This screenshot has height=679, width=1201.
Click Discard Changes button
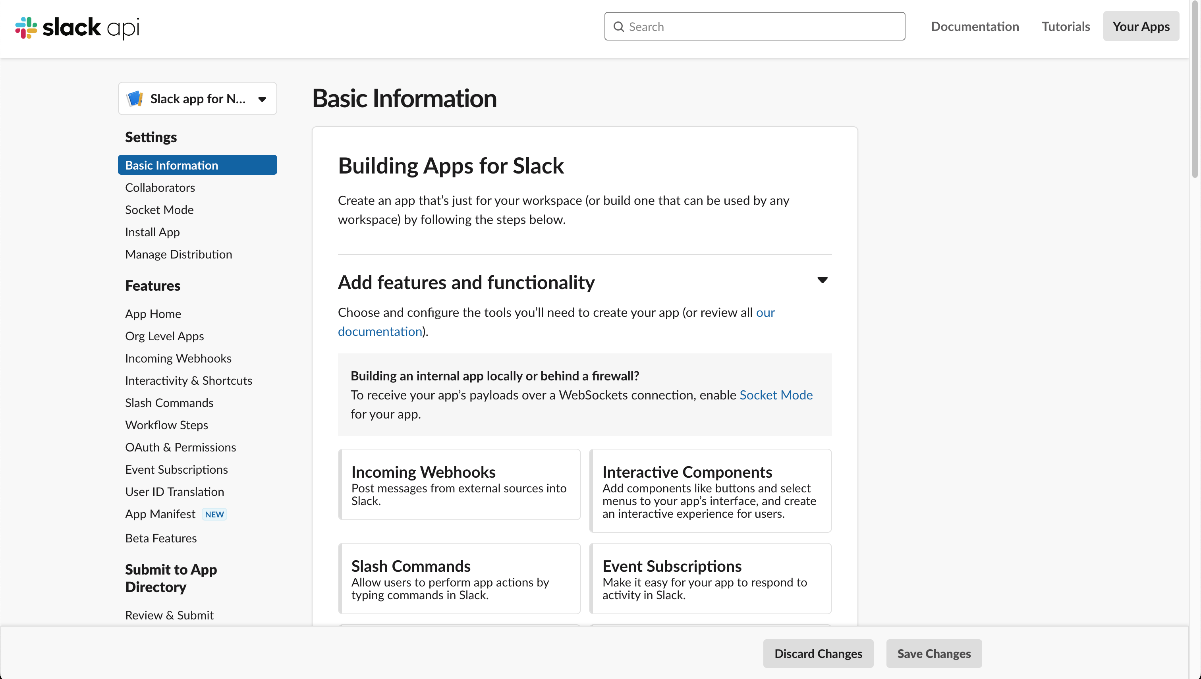818,653
